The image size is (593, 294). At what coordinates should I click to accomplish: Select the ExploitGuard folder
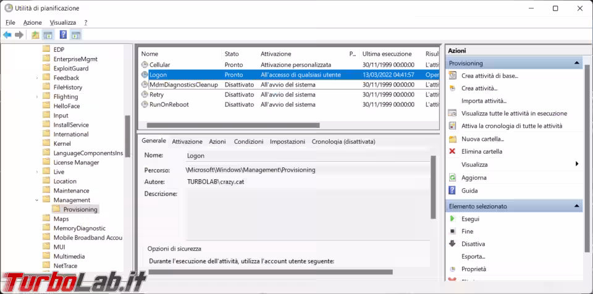click(x=70, y=68)
